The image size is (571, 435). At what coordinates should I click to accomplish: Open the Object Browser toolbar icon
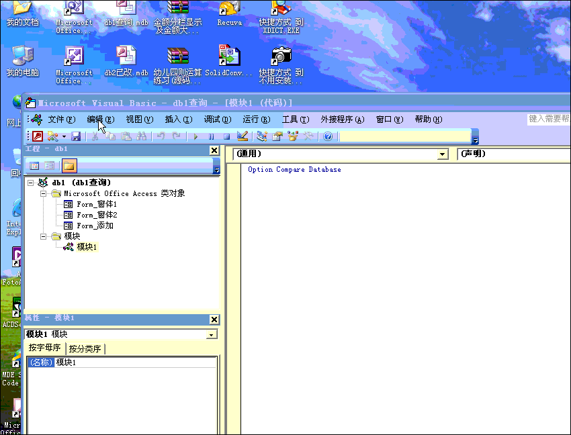[x=293, y=136]
